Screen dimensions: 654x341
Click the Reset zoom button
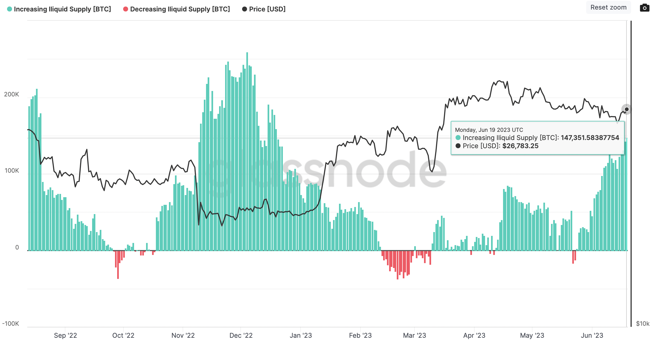click(x=608, y=8)
